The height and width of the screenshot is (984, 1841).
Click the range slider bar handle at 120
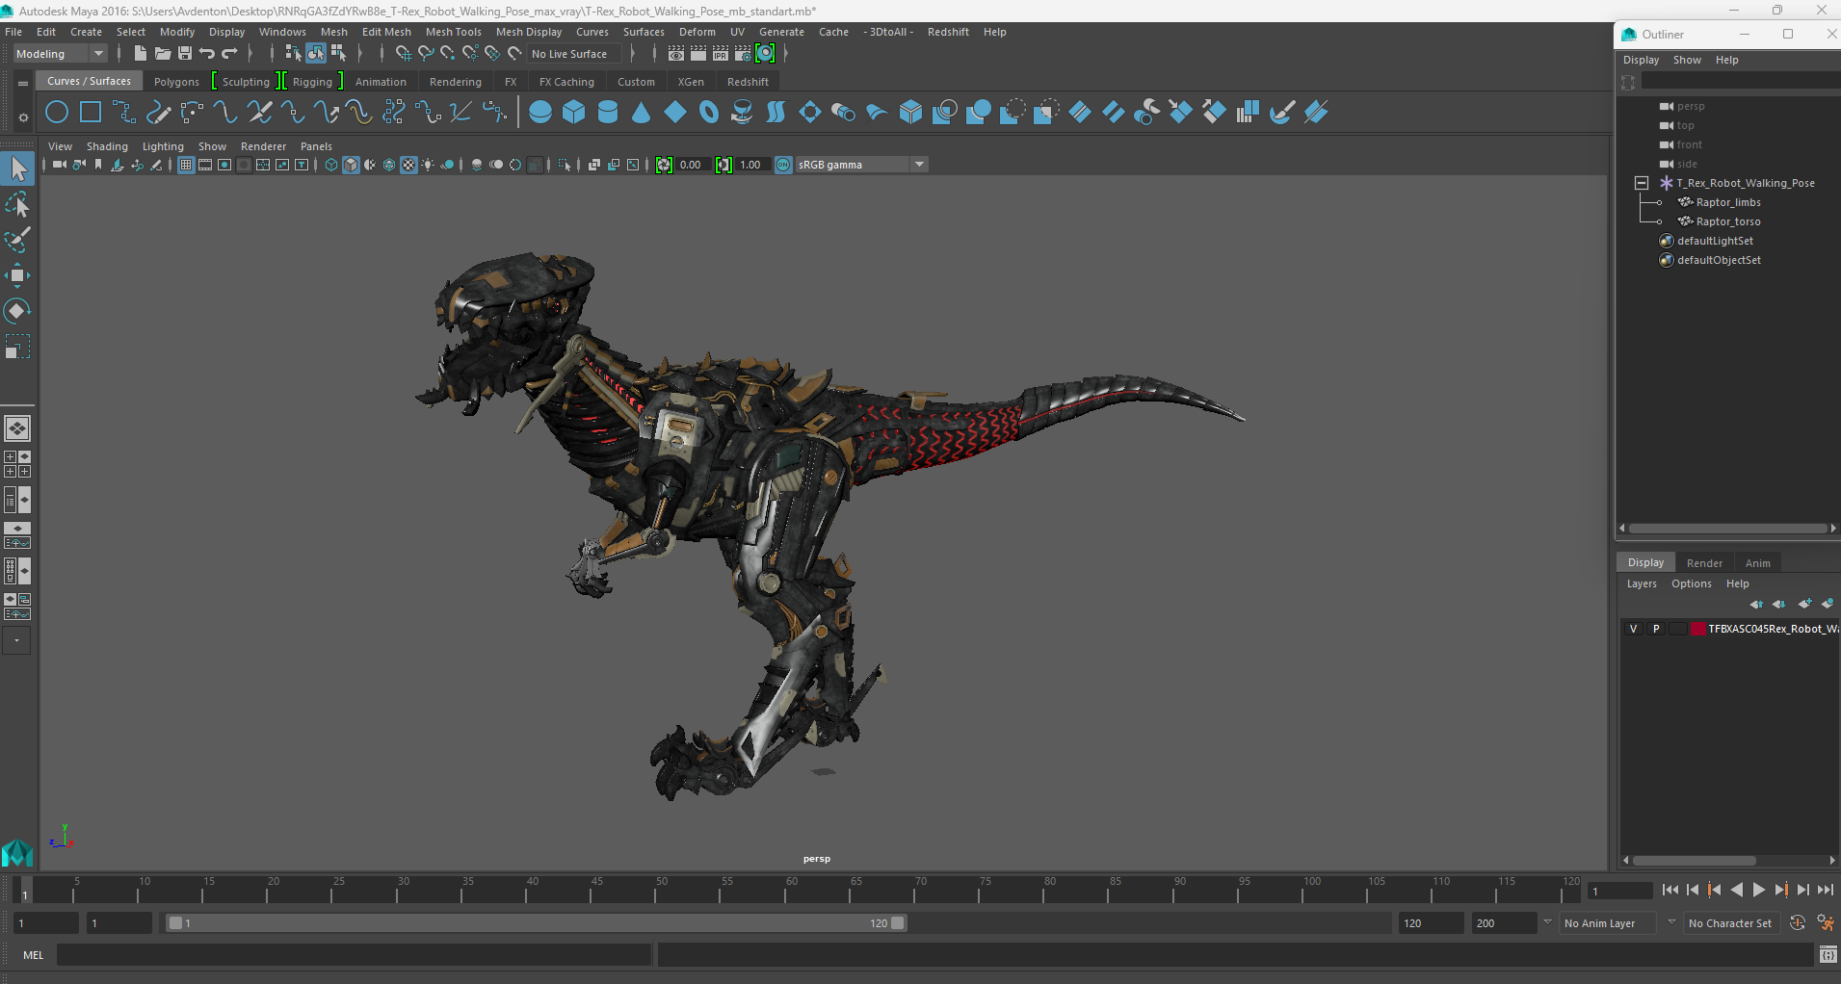pos(898,923)
